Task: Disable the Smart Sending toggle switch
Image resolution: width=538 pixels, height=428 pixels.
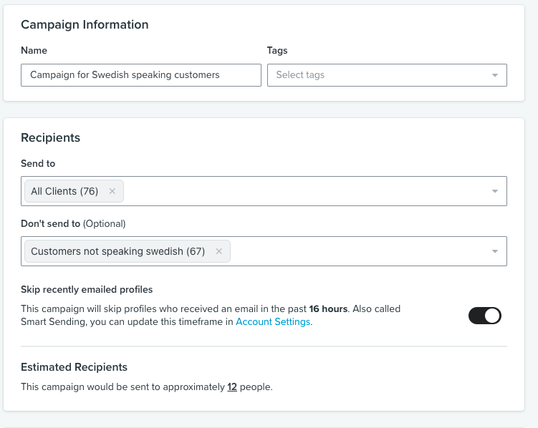Action: pyautogui.click(x=485, y=316)
